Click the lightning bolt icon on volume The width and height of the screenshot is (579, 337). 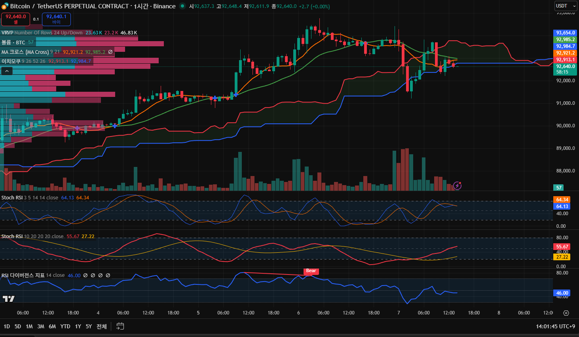457,186
